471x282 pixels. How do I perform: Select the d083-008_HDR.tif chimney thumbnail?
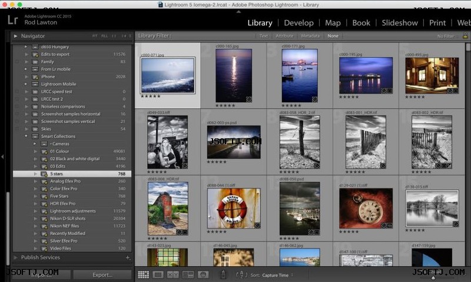pyautogui.click(x=168, y=208)
